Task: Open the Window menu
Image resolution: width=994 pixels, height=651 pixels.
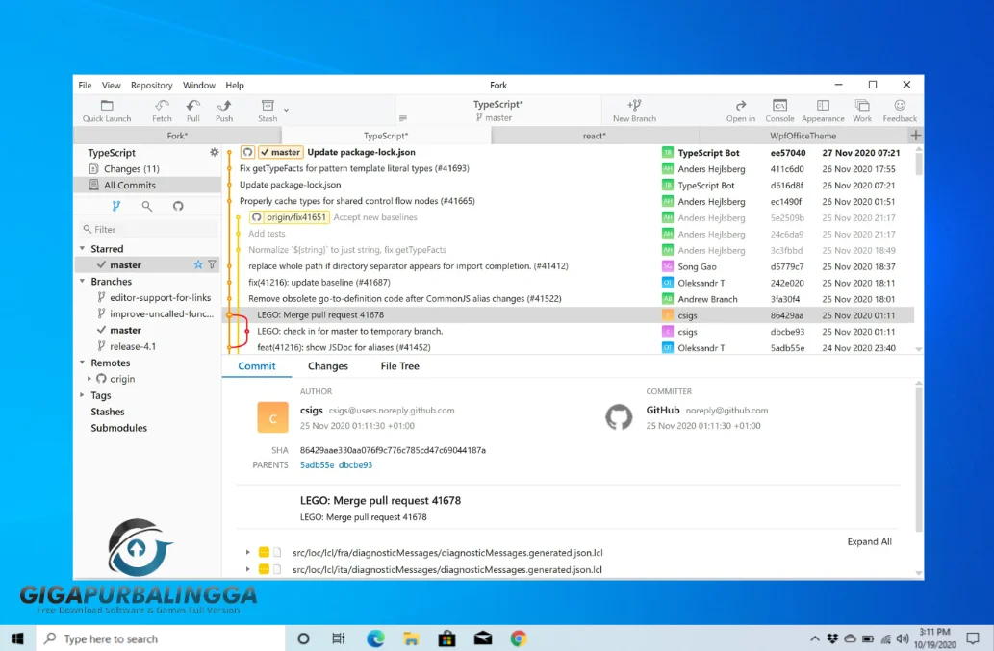Action: click(199, 85)
